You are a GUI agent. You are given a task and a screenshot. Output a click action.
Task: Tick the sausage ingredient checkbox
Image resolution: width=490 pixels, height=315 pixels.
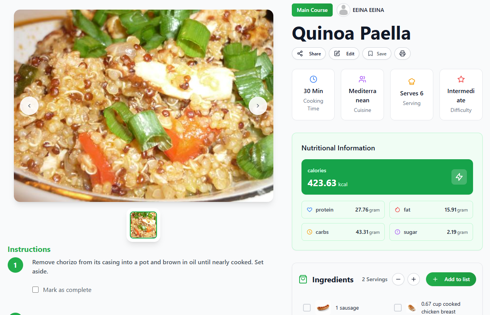[x=307, y=308]
